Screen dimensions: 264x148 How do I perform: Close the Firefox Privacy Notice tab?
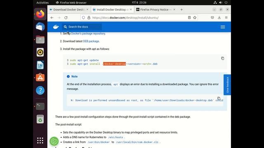174,9
